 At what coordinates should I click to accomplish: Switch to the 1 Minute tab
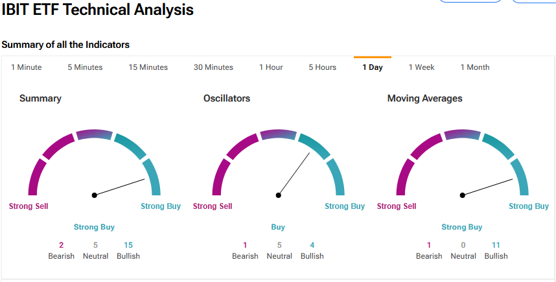[x=26, y=67]
